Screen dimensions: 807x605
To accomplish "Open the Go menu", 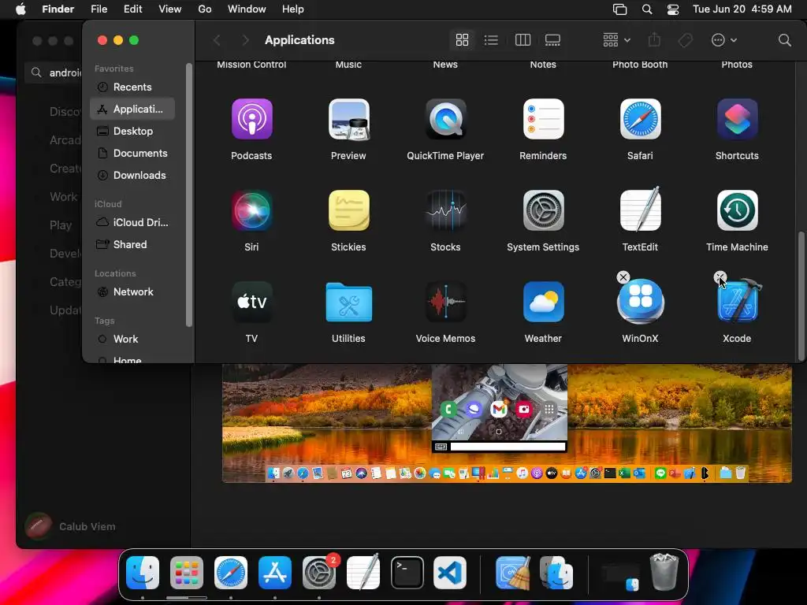I will pyautogui.click(x=205, y=9).
